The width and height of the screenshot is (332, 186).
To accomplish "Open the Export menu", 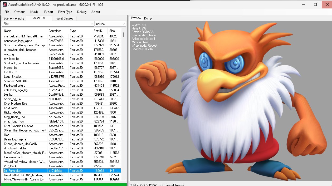I will click(49, 12).
